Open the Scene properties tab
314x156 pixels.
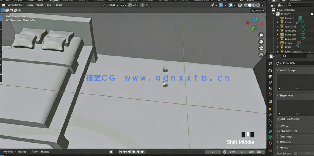tap(270, 88)
